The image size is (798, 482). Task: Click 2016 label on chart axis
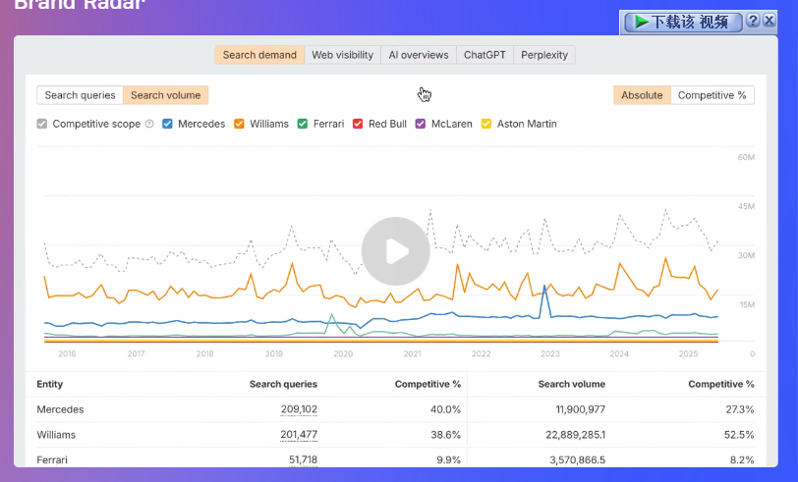pyautogui.click(x=67, y=353)
